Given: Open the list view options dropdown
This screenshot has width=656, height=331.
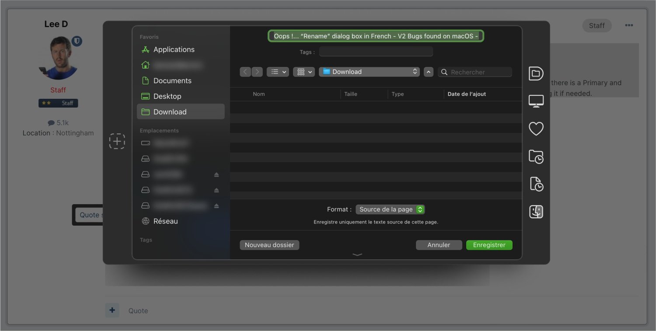Looking at the screenshot, I should point(278,72).
